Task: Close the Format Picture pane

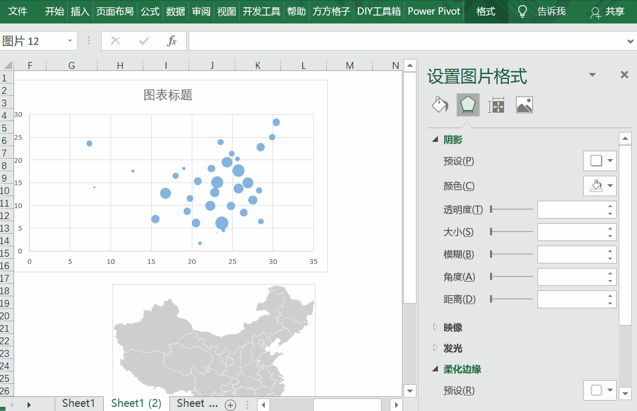Action: [624, 75]
